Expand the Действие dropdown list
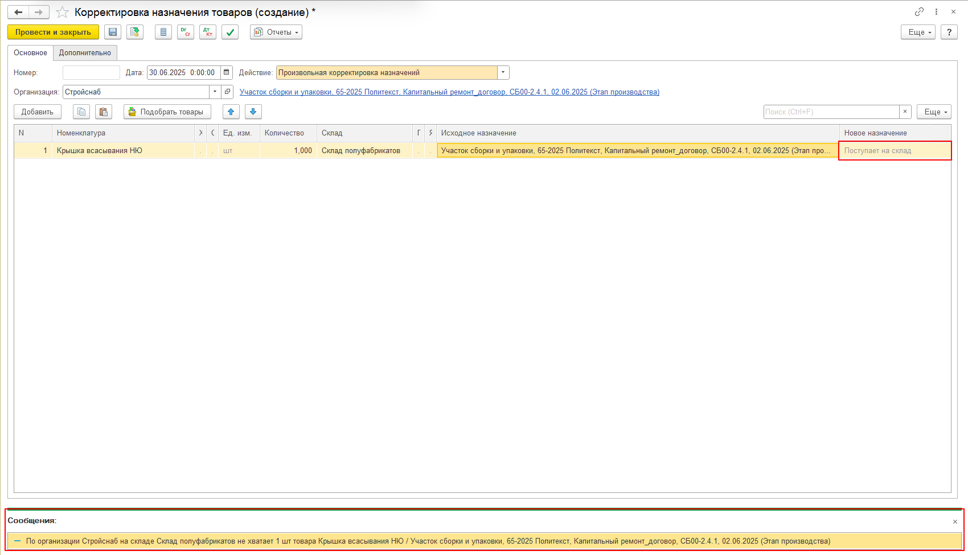This screenshot has width=968, height=555. click(503, 72)
